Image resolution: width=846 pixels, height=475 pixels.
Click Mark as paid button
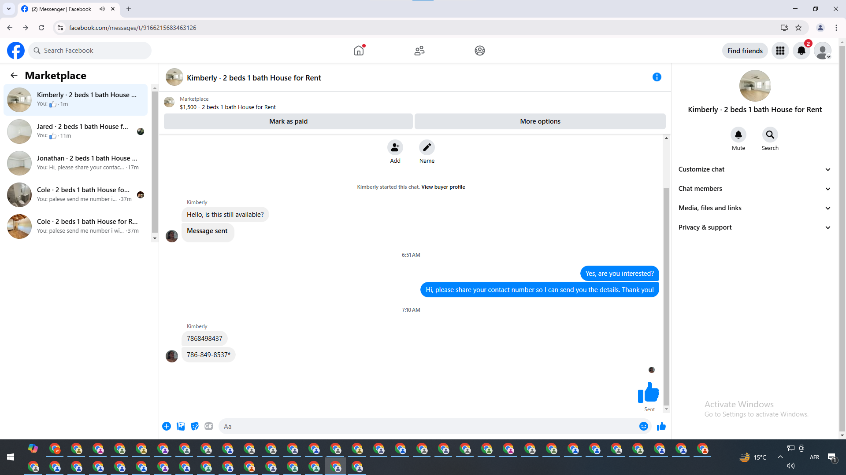tap(288, 121)
